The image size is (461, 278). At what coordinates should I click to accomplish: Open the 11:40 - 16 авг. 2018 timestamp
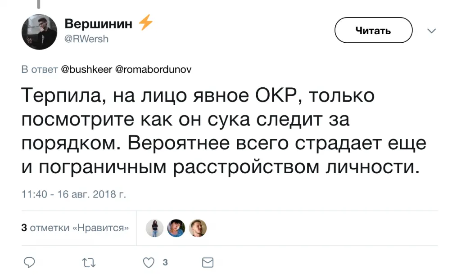coord(74,194)
